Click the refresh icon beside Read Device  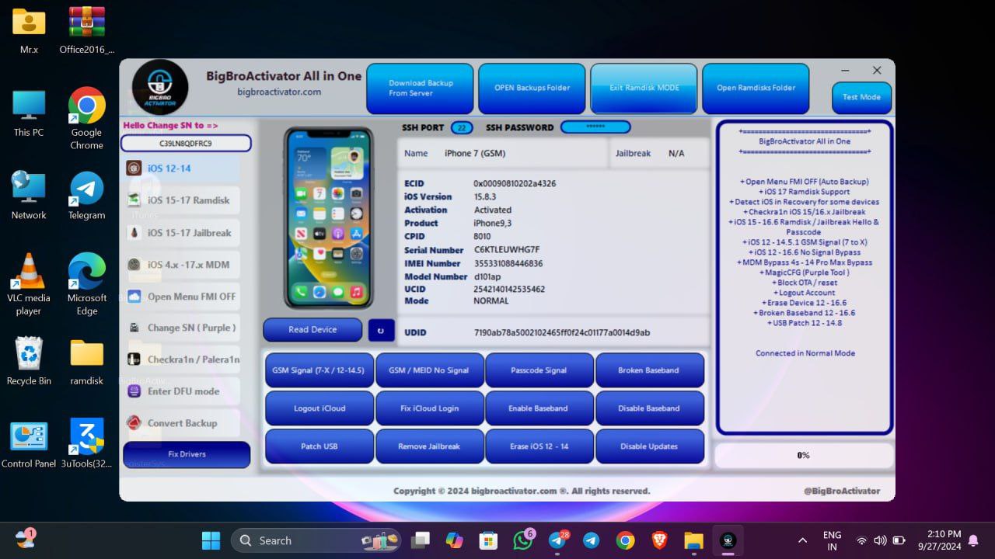381,329
